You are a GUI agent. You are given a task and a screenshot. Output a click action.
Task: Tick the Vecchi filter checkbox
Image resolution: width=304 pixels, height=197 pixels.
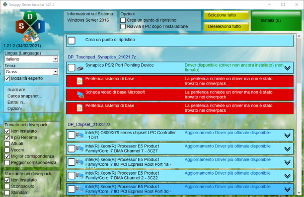click(7, 150)
